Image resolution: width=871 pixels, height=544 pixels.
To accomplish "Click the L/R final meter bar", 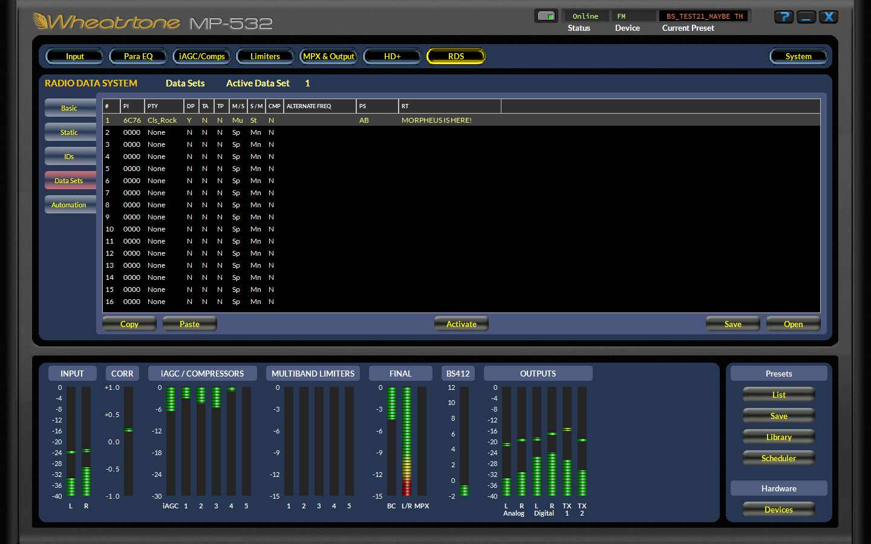I will coord(406,441).
